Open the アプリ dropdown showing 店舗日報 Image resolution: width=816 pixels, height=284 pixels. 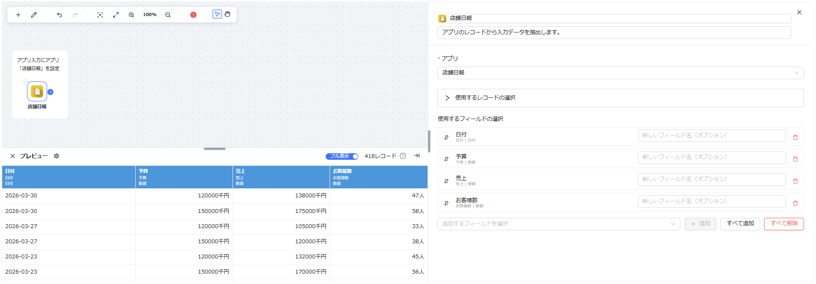coord(620,73)
